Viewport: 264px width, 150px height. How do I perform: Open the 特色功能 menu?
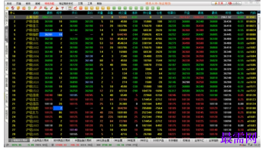pyautogui.click(x=49, y=3)
